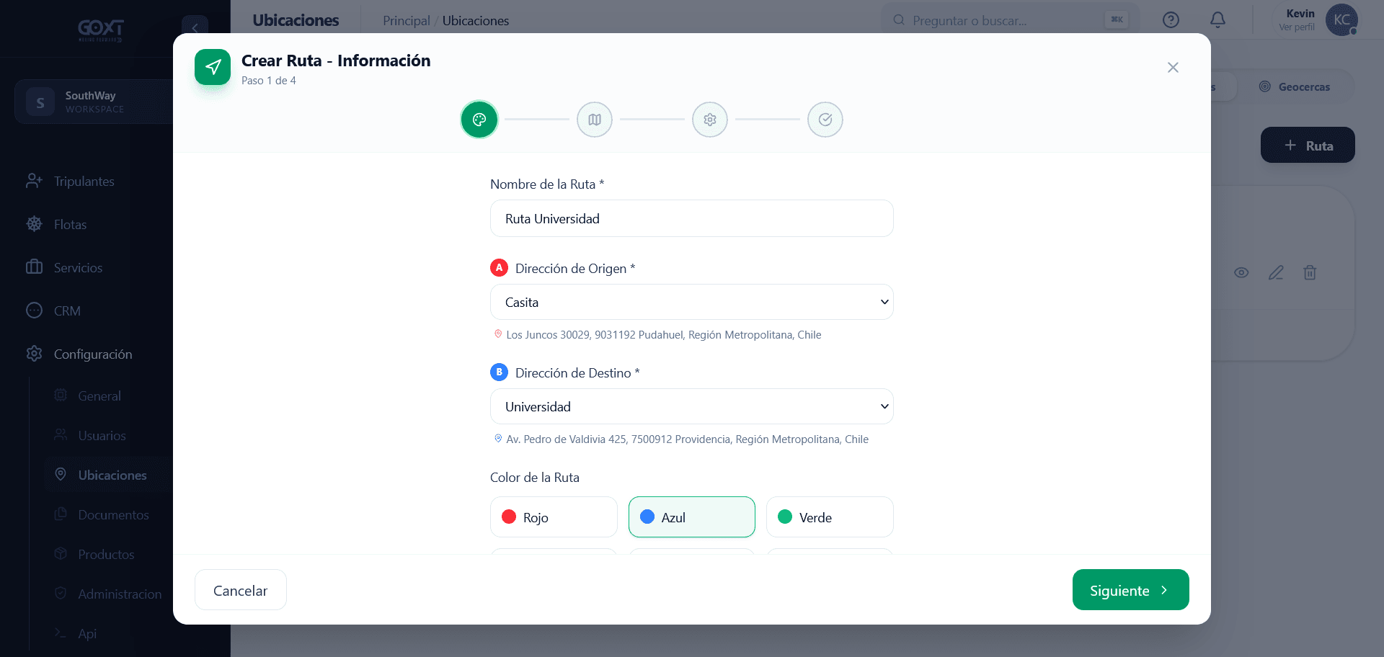
Task: Open notifications bell icon
Action: click(1217, 20)
